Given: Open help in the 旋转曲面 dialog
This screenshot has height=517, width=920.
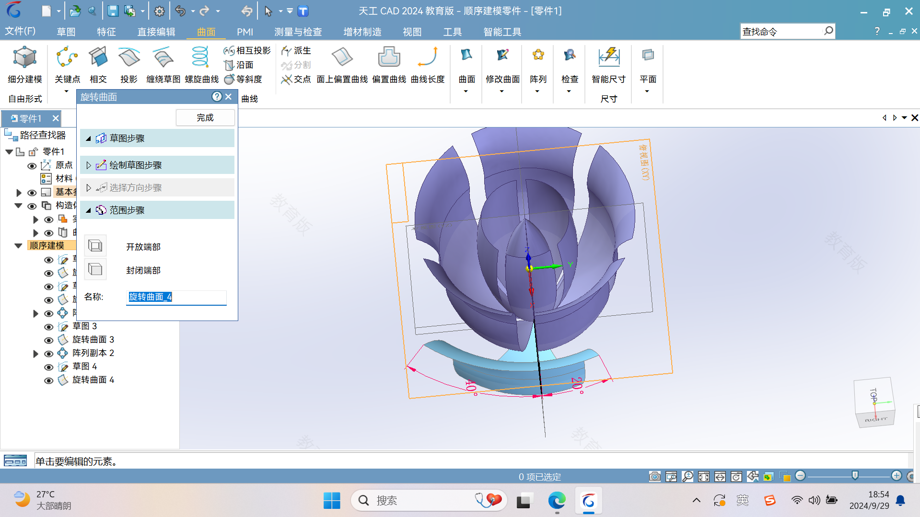Looking at the screenshot, I should [x=217, y=97].
